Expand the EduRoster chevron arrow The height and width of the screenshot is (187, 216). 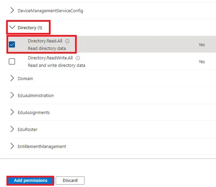pos(12,129)
